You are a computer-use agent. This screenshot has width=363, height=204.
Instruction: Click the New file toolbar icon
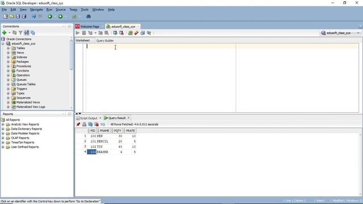click(x=6, y=16)
